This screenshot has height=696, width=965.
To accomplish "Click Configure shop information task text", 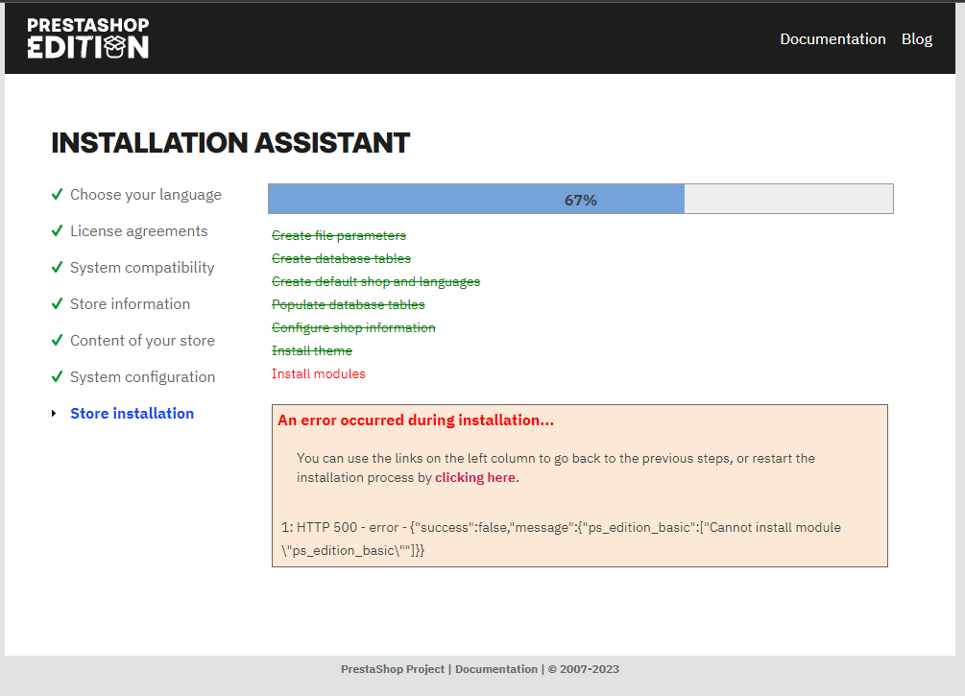I will click(353, 328).
